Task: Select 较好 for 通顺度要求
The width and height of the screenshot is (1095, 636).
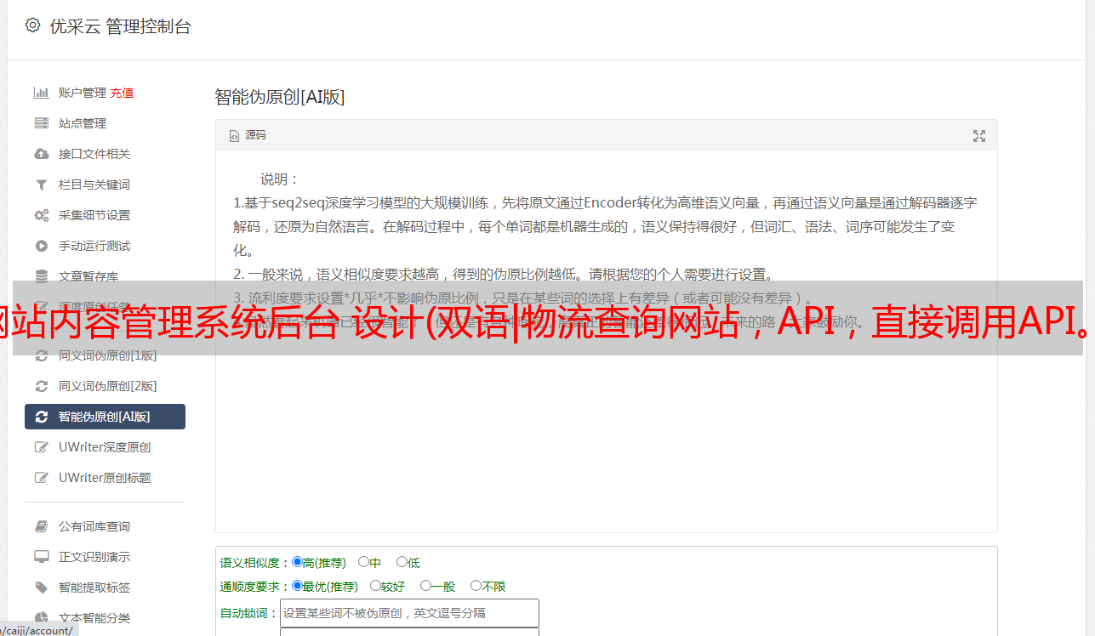Action: point(375,586)
